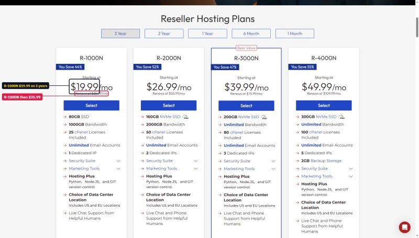
Task: Expand Security Suite chevron in R-2000N
Action: pos(196,161)
